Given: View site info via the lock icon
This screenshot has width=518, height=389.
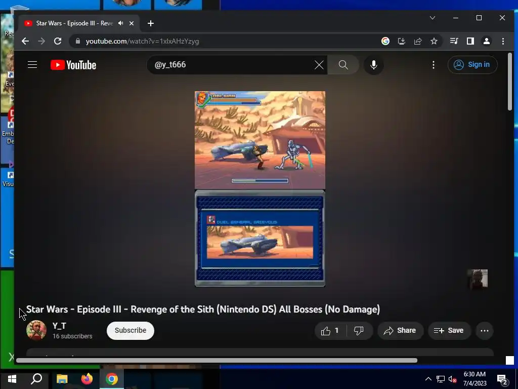Looking at the screenshot, I should pyautogui.click(x=78, y=41).
